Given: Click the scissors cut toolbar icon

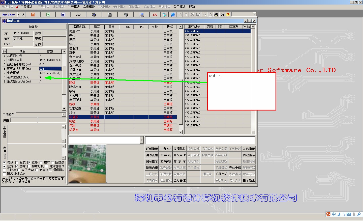Looking at the screenshot, I should tap(186, 15).
